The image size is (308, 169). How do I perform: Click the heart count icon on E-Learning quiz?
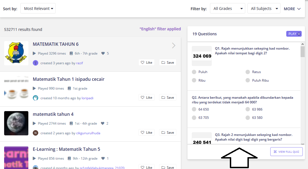pyautogui.click(x=103, y=158)
